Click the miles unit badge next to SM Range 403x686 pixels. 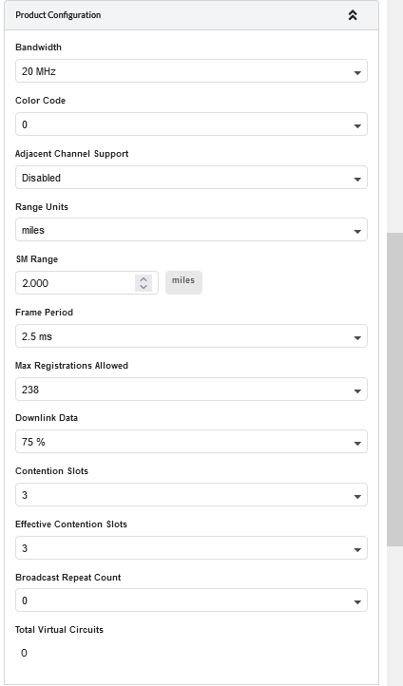pos(183,282)
